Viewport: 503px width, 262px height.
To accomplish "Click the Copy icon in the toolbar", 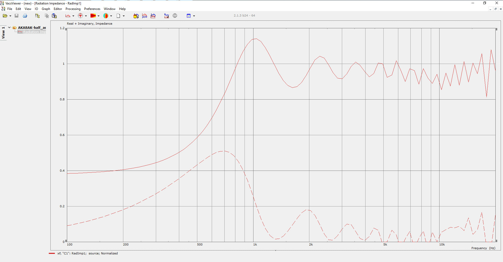I will coord(47,16).
